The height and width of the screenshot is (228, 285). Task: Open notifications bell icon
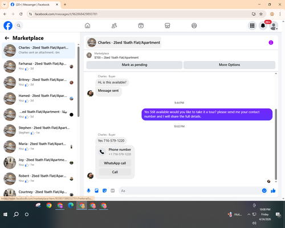pos(263,26)
